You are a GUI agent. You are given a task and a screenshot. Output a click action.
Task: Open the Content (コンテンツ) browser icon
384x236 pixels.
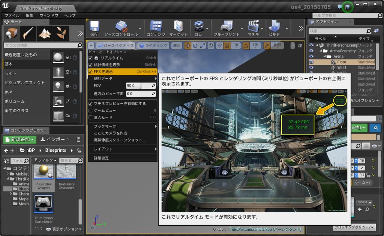[x=156, y=28]
